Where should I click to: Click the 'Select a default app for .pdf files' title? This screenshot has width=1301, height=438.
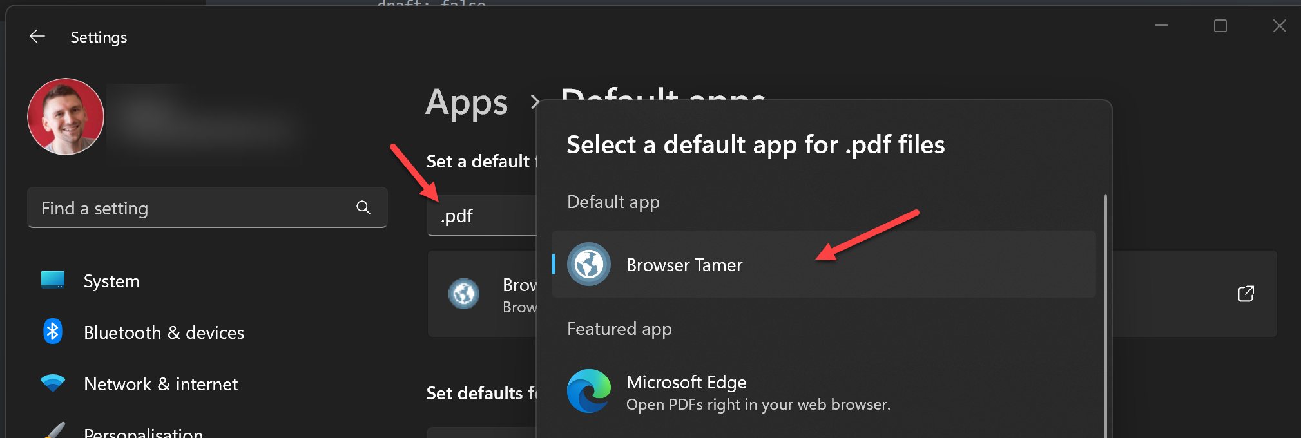click(756, 145)
